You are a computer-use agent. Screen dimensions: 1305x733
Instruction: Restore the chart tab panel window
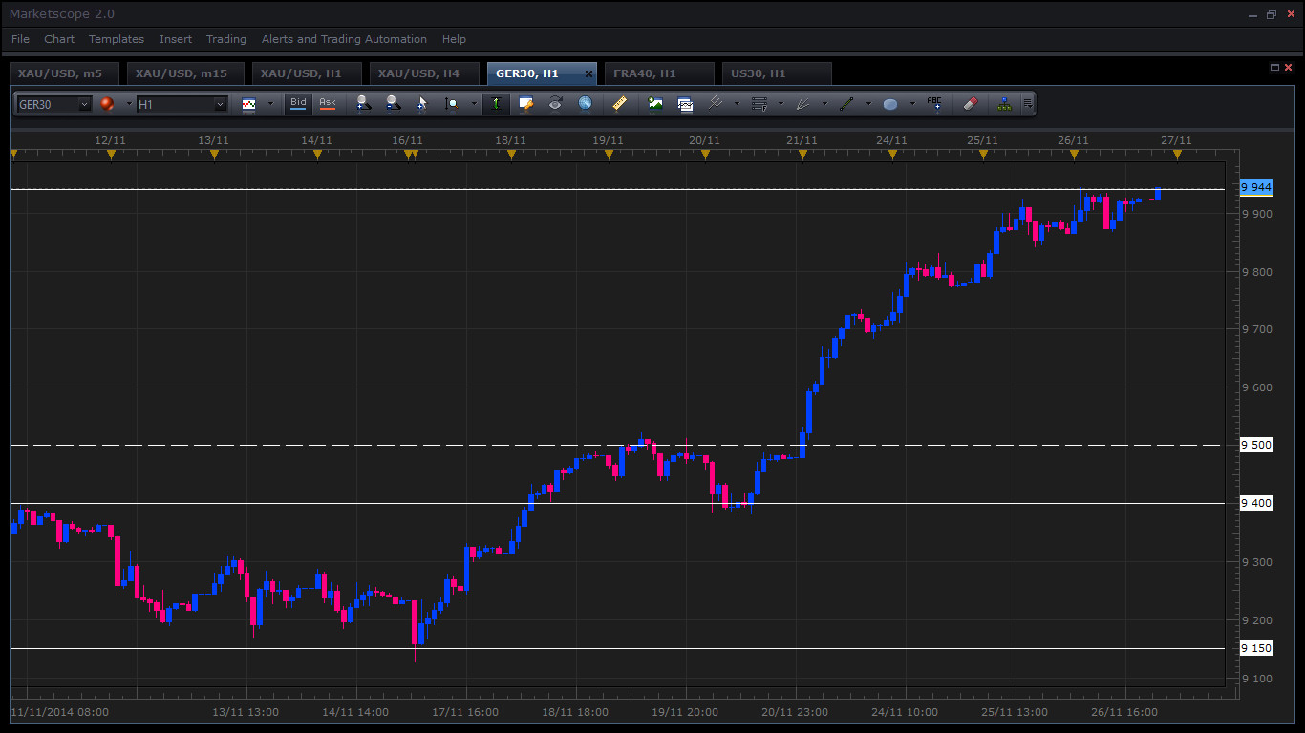pyautogui.click(x=1274, y=68)
